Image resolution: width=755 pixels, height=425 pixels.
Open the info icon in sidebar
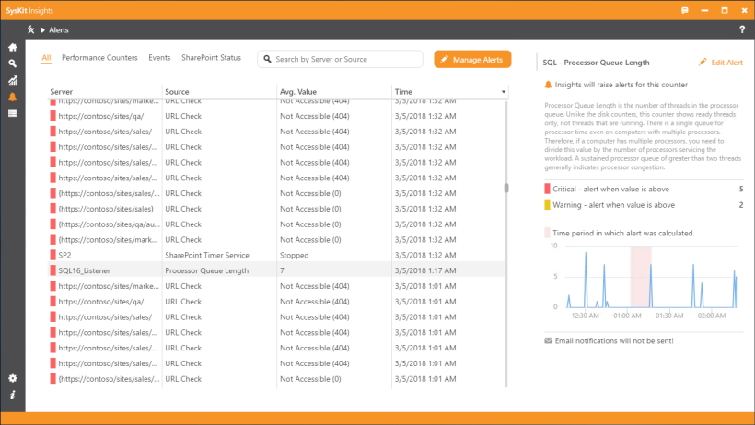click(x=13, y=396)
